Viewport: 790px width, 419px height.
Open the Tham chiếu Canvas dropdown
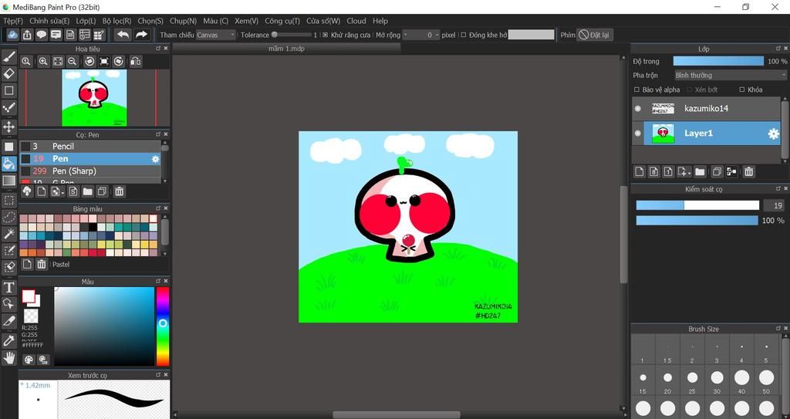216,35
